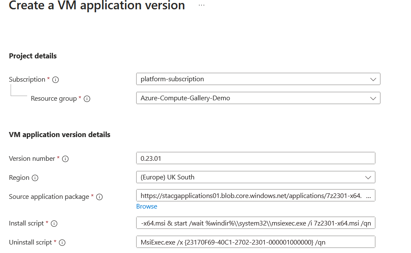View the Resource group help icon
Image resolution: width=411 pixels, height=253 pixels.
pos(87,99)
